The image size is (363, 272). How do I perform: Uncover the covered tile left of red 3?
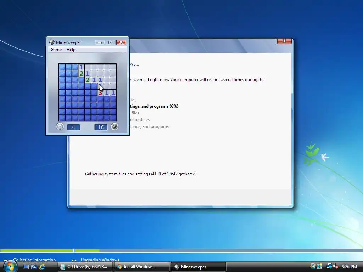point(94,93)
